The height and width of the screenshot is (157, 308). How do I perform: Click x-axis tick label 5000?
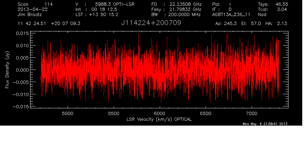click(x=68, y=113)
